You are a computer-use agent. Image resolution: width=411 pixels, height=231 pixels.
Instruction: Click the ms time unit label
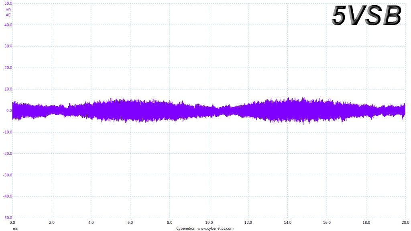tap(16, 228)
